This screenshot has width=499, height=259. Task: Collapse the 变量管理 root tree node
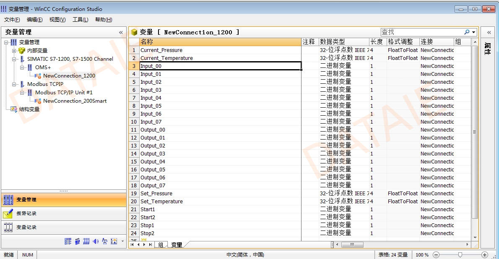[6, 42]
